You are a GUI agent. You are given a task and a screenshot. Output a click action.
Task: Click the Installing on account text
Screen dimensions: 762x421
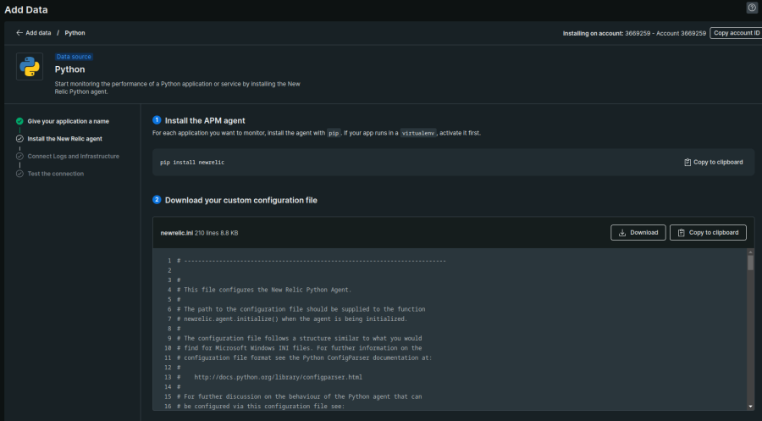tap(634, 34)
